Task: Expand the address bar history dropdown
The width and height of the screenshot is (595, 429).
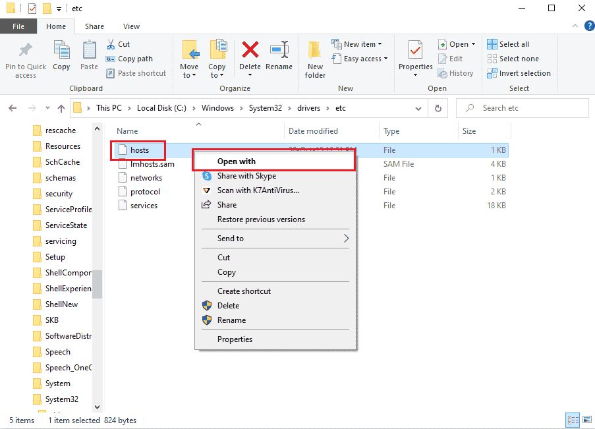Action: [418, 109]
